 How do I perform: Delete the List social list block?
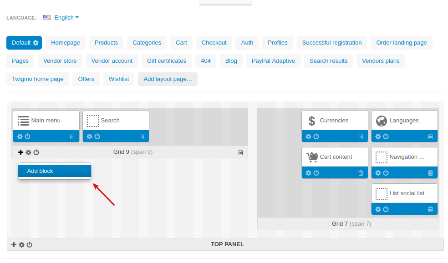tap(431, 209)
